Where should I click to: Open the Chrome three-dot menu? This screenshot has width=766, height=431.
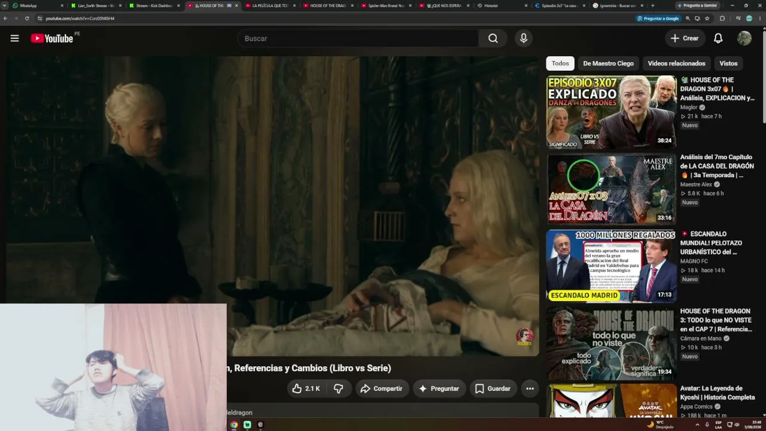click(x=760, y=19)
